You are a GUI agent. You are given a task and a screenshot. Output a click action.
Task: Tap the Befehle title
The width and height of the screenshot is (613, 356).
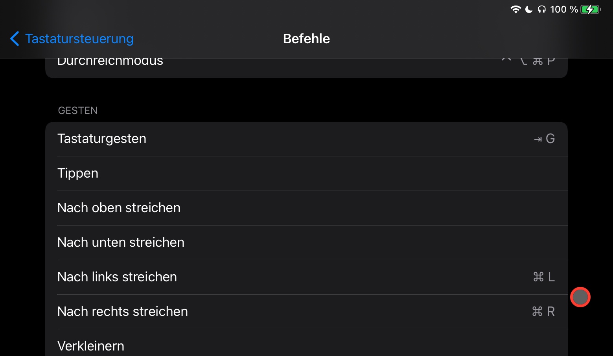click(x=306, y=39)
